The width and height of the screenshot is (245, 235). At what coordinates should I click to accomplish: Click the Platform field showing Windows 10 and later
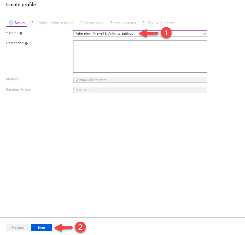coord(140,80)
